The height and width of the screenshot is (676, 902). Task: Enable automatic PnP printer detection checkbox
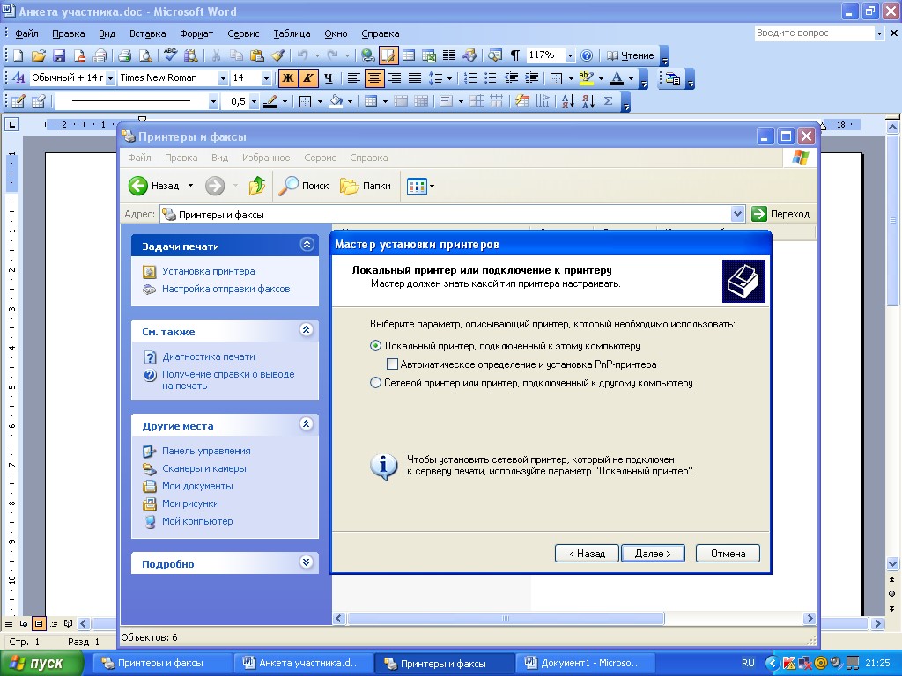(x=393, y=364)
